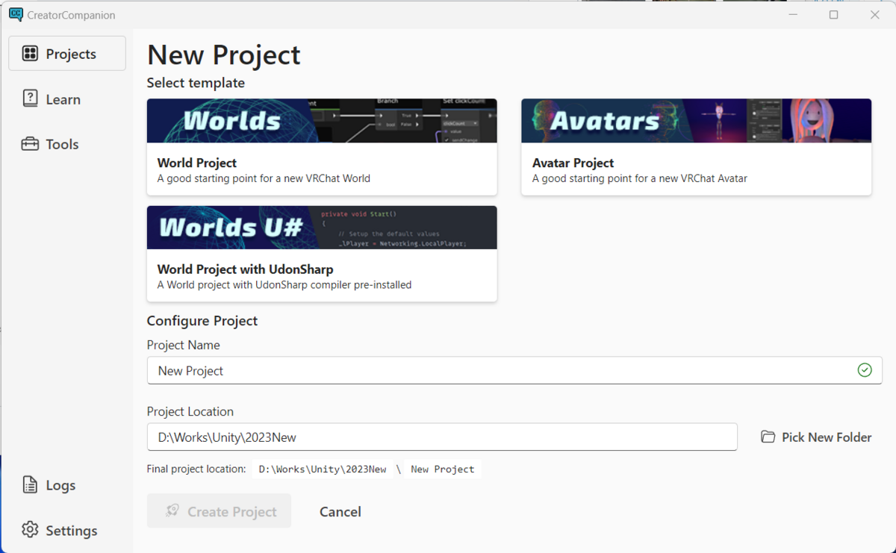The height and width of the screenshot is (553, 896).
Task: Click the 'Select template' heading
Action: click(196, 83)
